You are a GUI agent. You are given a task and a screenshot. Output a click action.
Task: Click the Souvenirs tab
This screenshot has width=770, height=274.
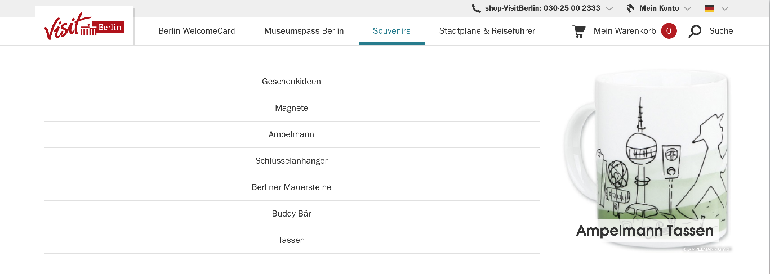coord(391,31)
